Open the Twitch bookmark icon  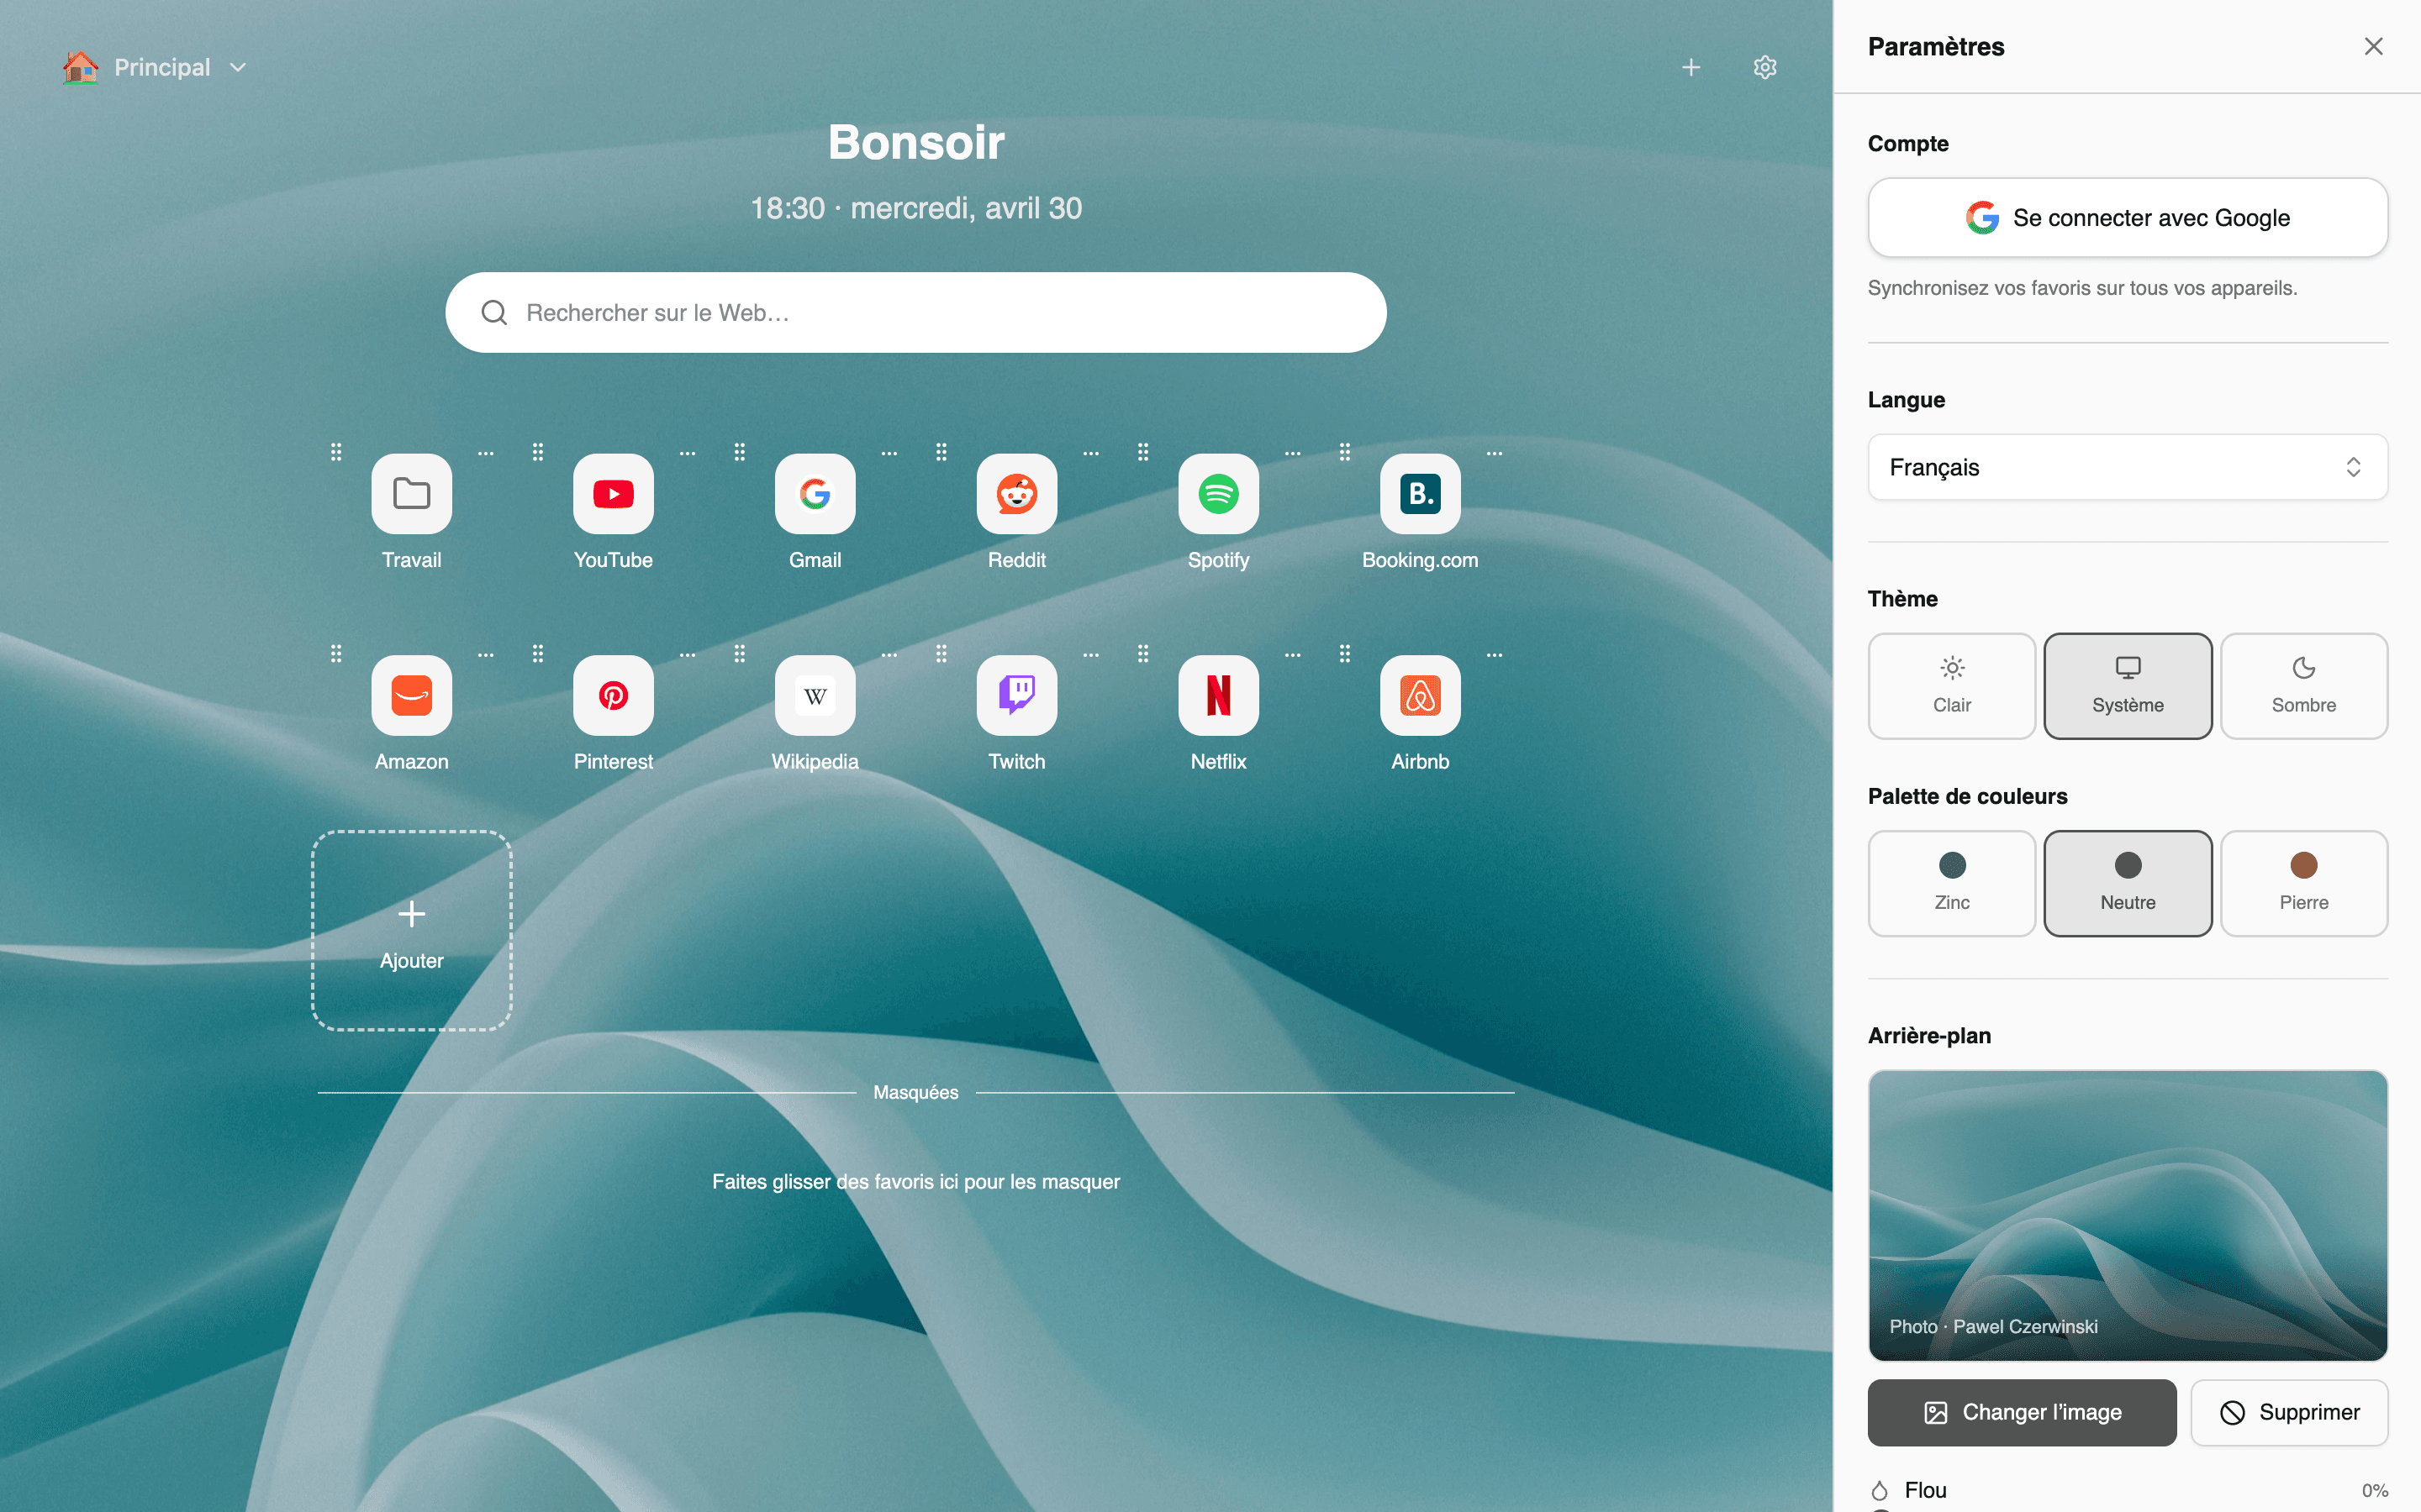[1016, 695]
